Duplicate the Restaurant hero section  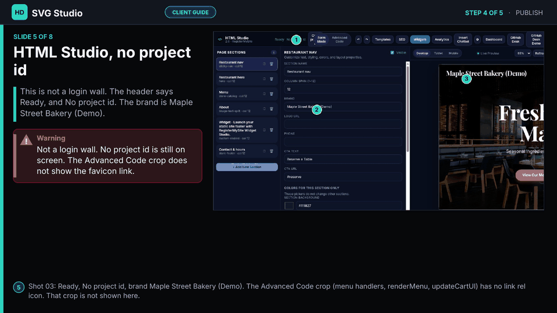[x=264, y=79]
